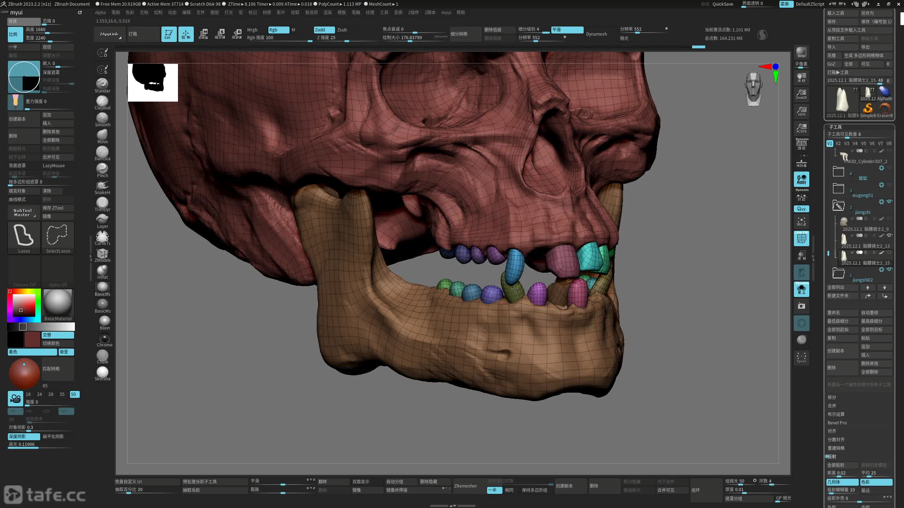The width and height of the screenshot is (904, 508).
Task: Click the Dynamesh button
Action: point(596,34)
